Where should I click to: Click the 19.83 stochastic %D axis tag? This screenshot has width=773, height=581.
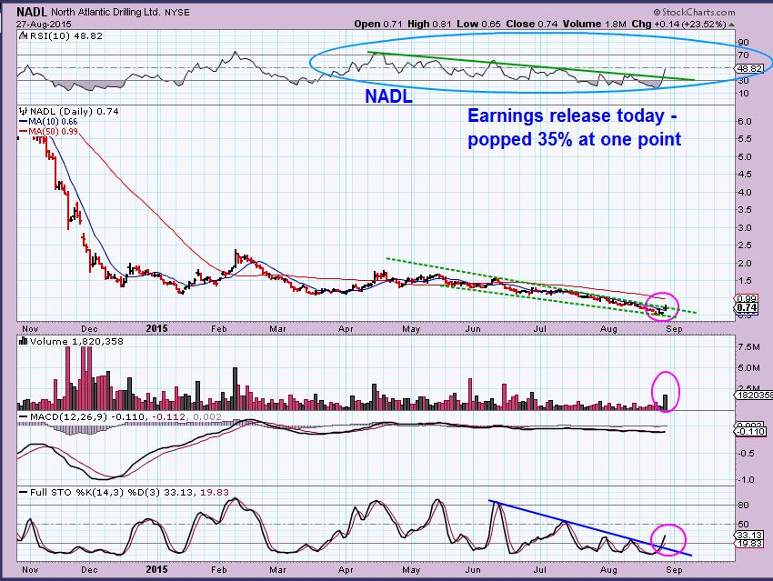tap(750, 544)
